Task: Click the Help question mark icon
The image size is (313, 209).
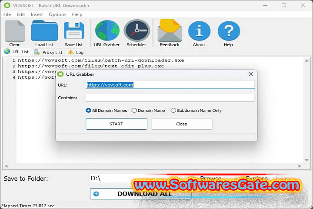Action: point(229,31)
